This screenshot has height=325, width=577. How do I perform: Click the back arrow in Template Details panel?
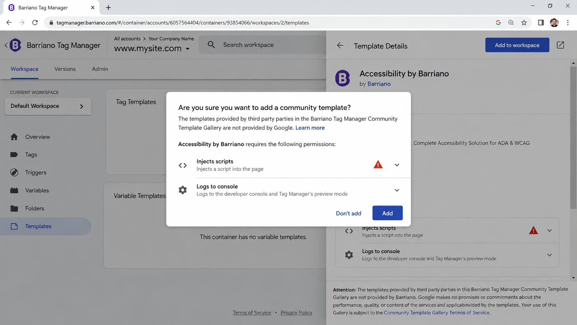pos(340,46)
